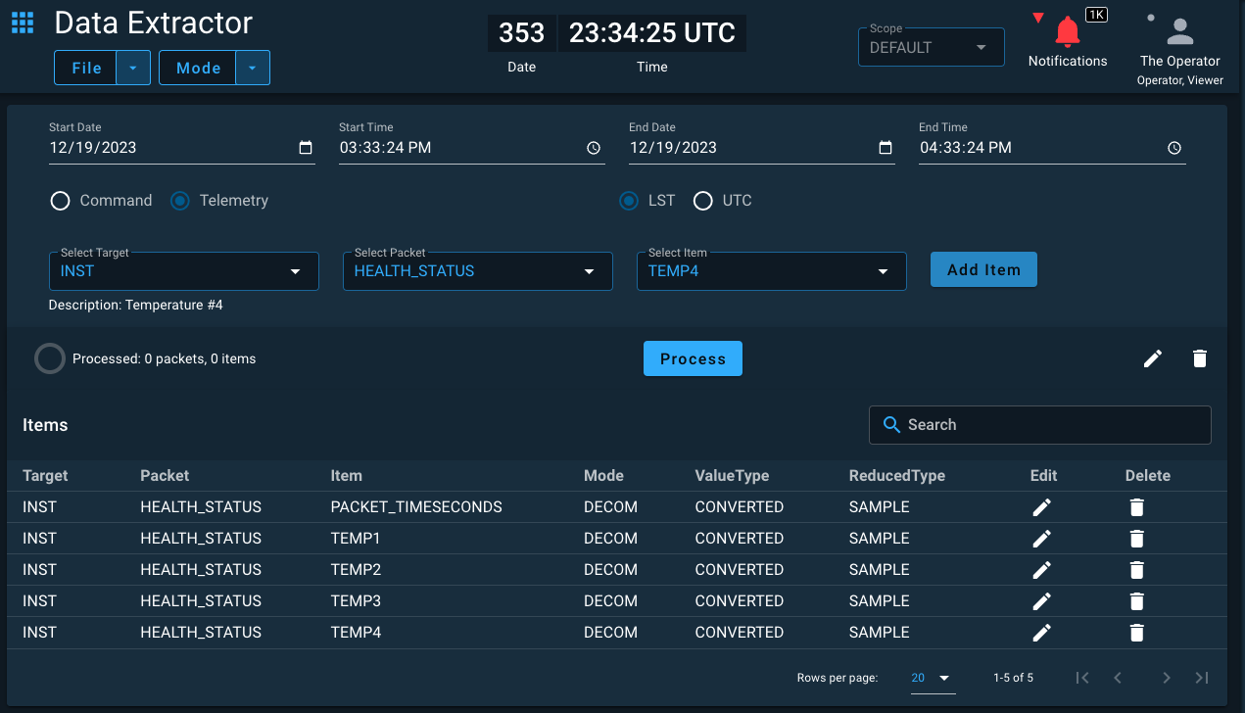Screen dimensions: 1245x713
Task: Edit the TEMP1 row with its pencil icon
Action: 1042,539
